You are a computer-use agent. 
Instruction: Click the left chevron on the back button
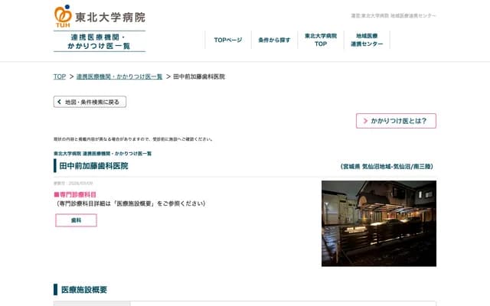[59, 102]
